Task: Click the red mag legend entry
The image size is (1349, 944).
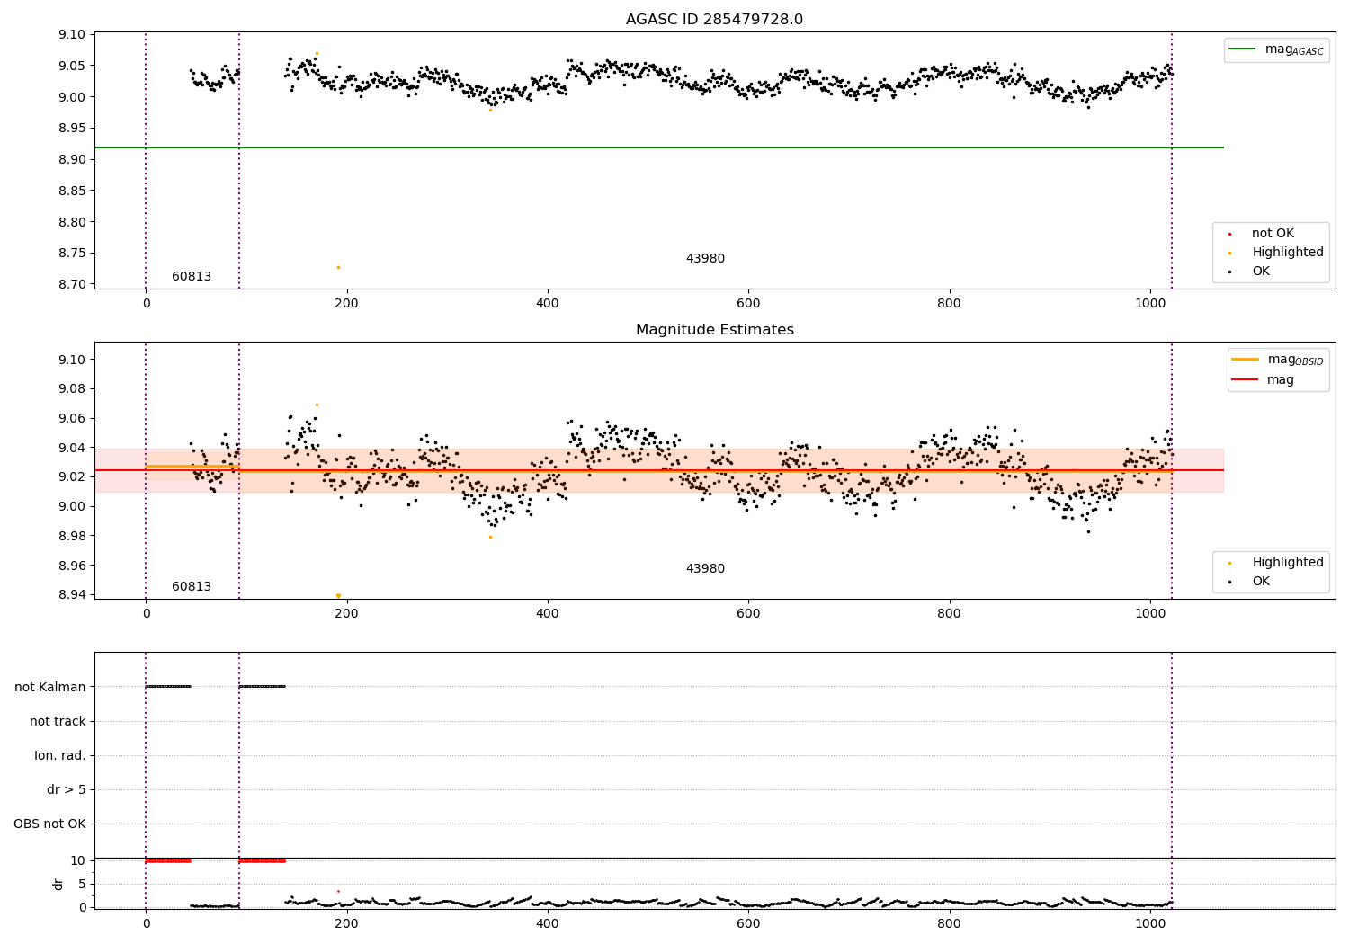Action: [x=1263, y=380]
